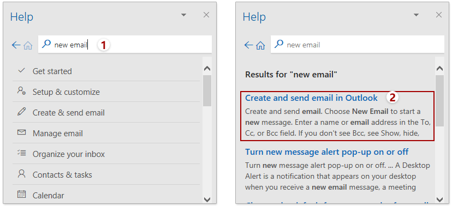Click back arrow in left Help pane
The height and width of the screenshot is (206, 452).
(16, 45)
